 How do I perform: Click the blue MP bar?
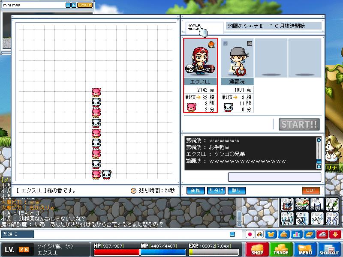(163, 252)
